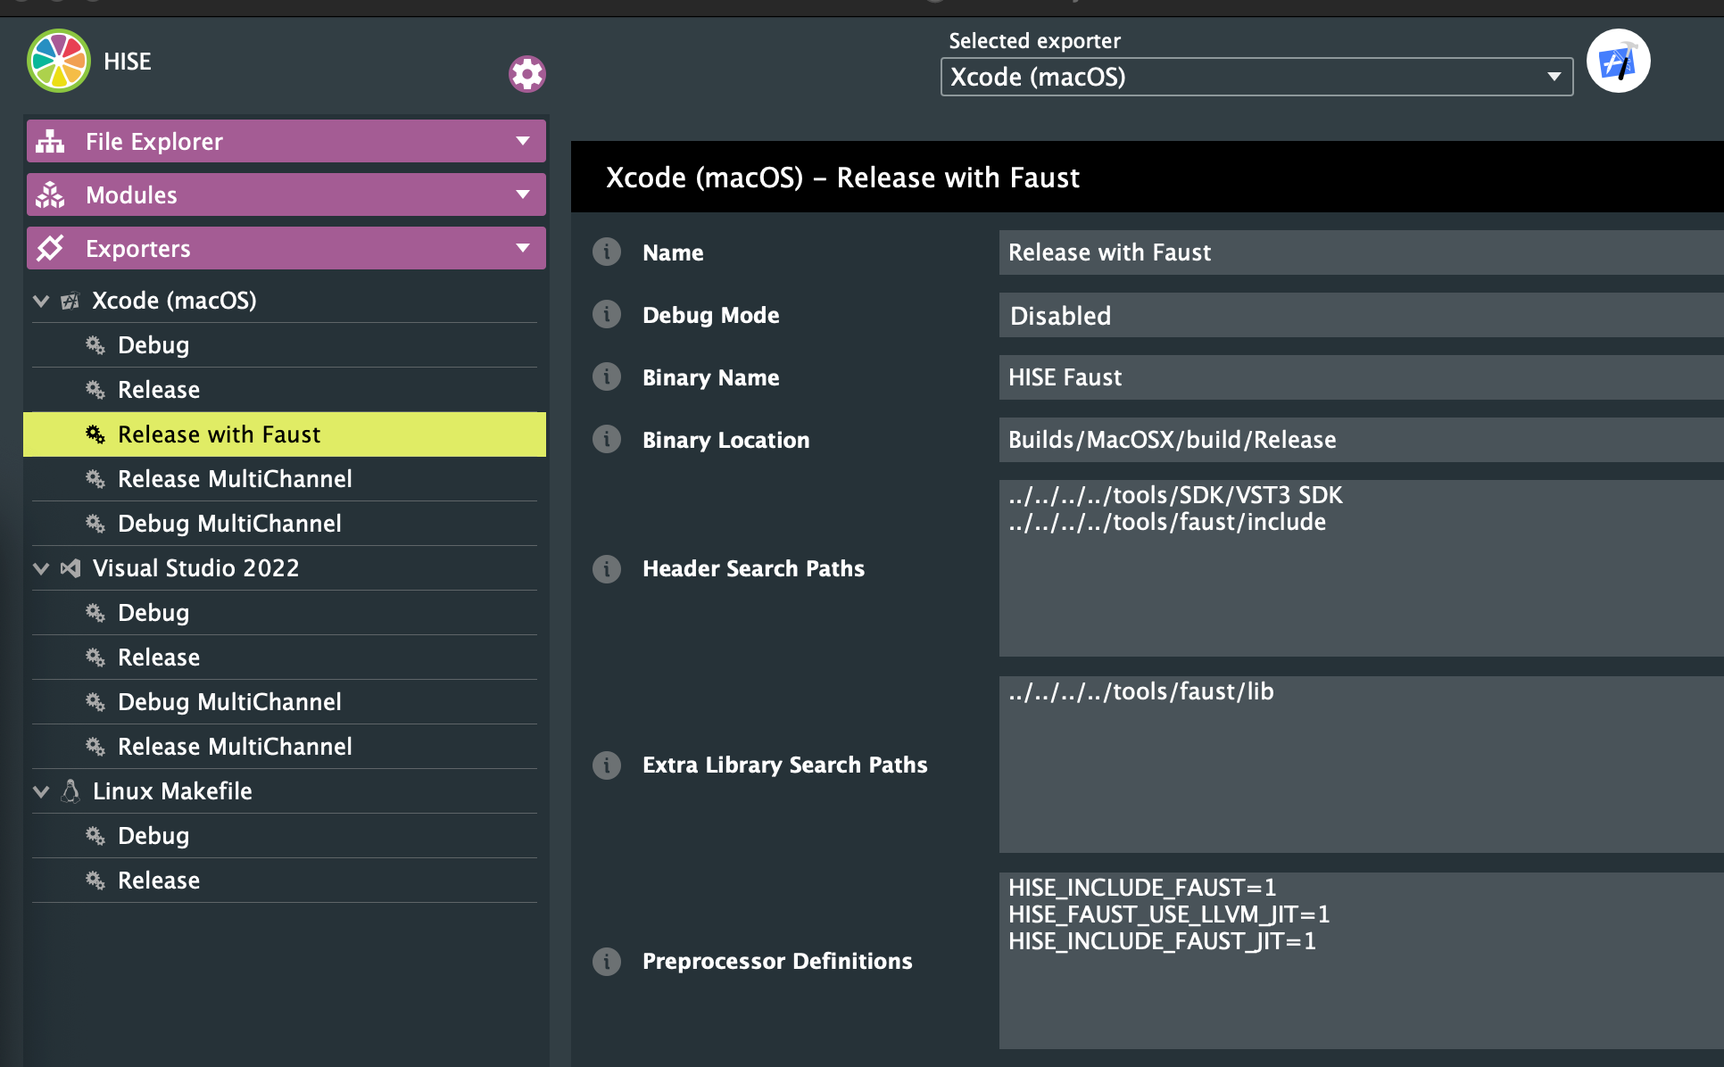The width and height of the screenshot is (1724, 1067).
Task: Click the HISE project logo icon
Action: click(59, 61)
